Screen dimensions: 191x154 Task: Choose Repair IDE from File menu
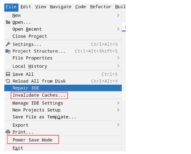63,88
